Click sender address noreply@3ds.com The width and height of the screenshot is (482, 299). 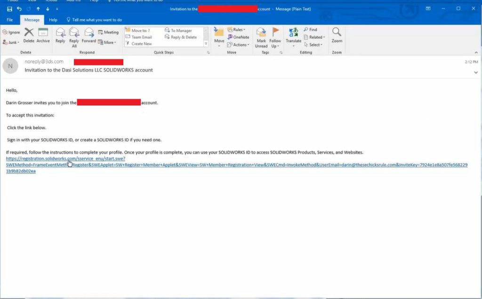(44, 62)
